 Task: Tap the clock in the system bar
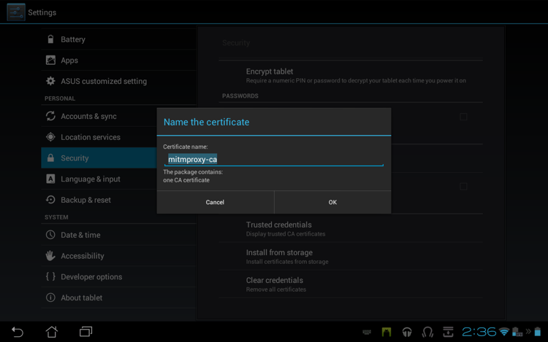[479, 332]
